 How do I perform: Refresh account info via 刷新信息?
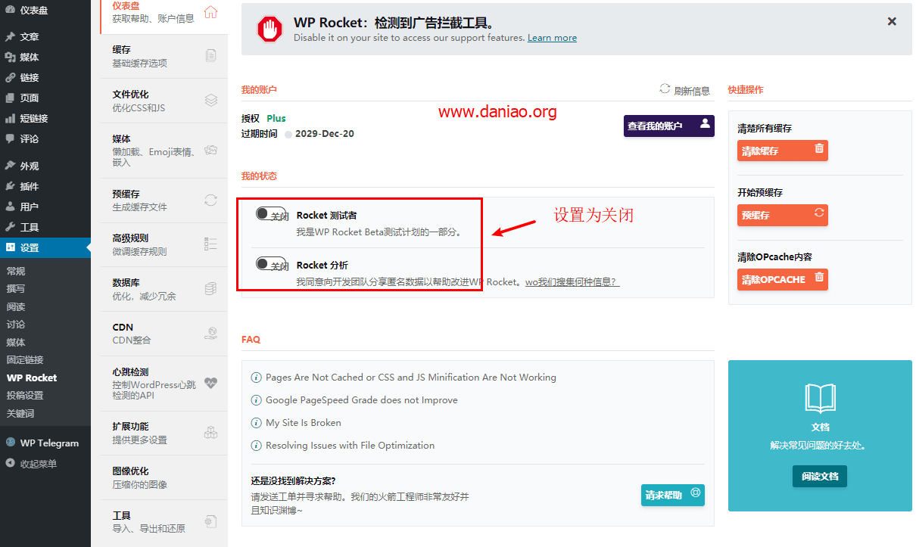684,90
